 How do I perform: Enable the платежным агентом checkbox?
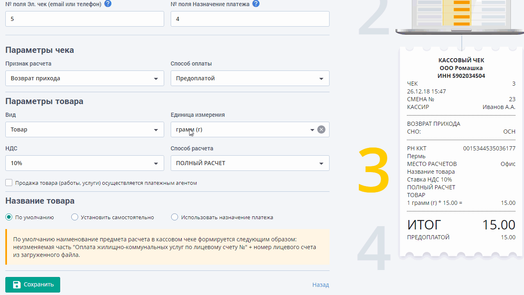click(9, 183)
